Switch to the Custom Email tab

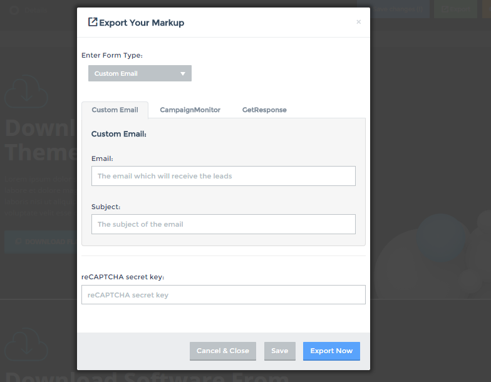(115, 110)
